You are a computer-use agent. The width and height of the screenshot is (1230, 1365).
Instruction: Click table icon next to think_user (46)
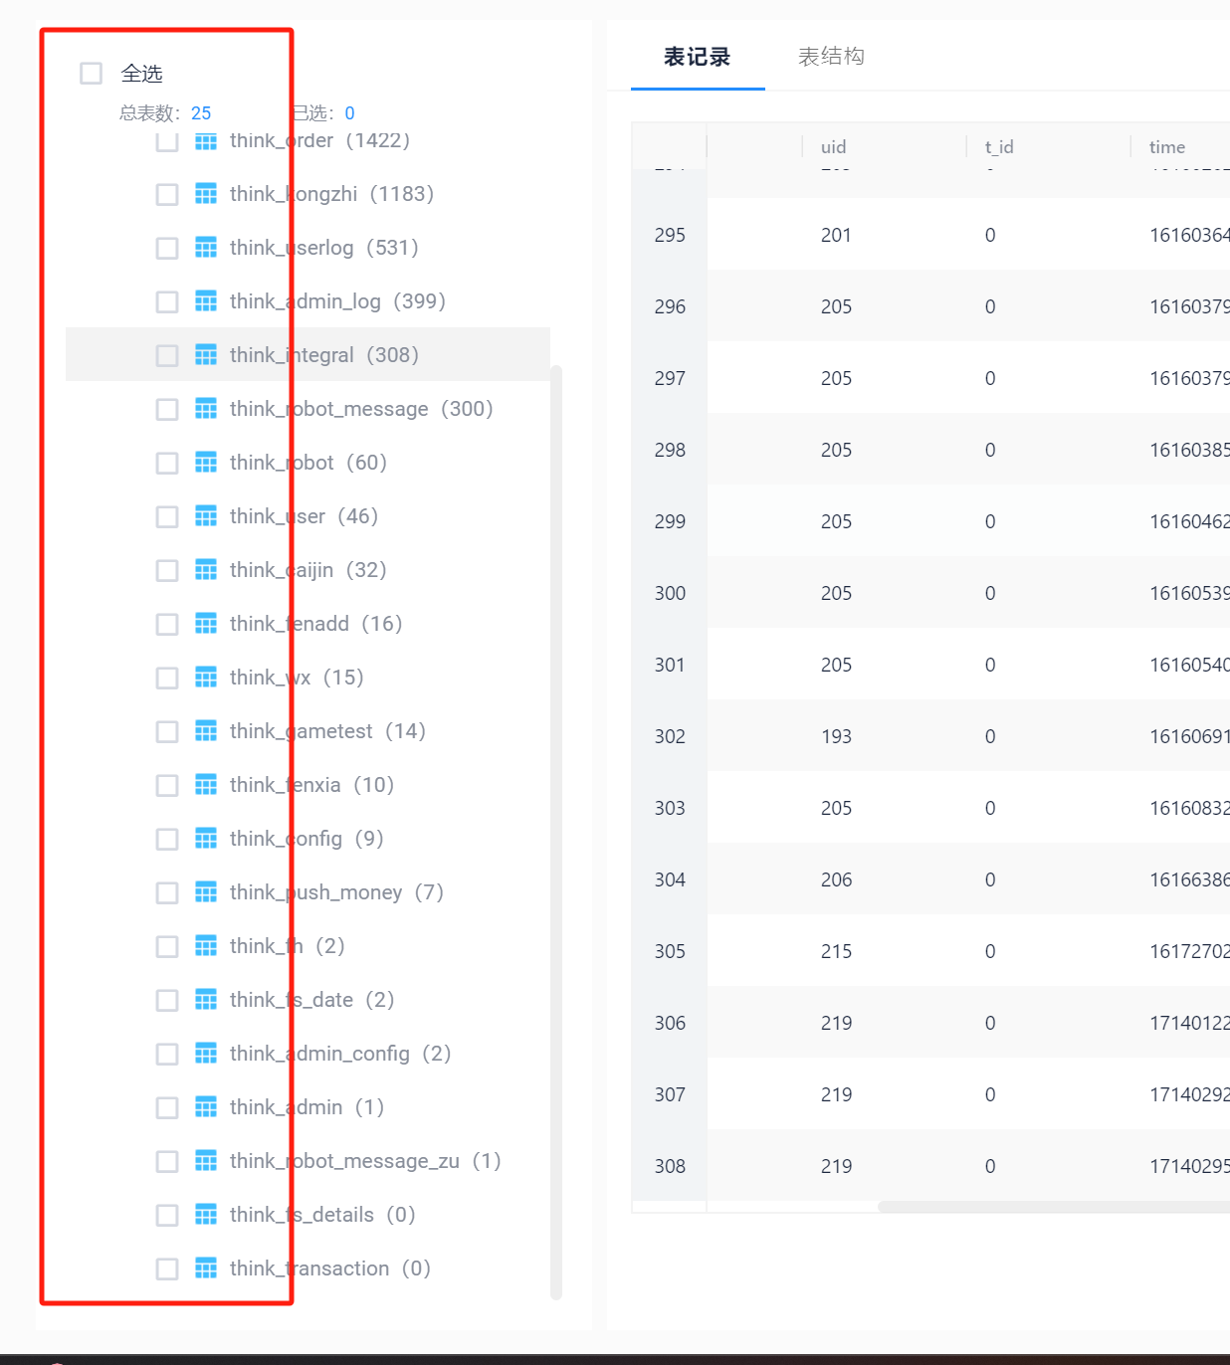click(x=206, y=516)
